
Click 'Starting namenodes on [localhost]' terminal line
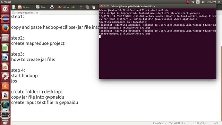click(x=123, y=22)
